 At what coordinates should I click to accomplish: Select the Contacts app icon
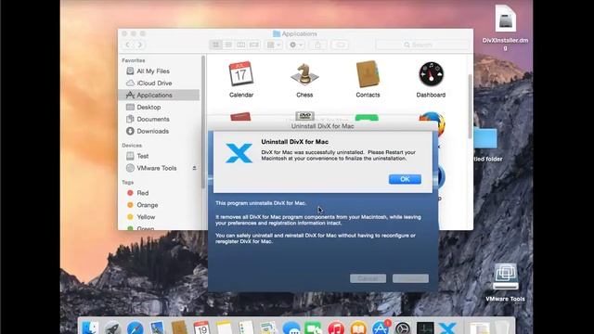click(x=368, y=74)
